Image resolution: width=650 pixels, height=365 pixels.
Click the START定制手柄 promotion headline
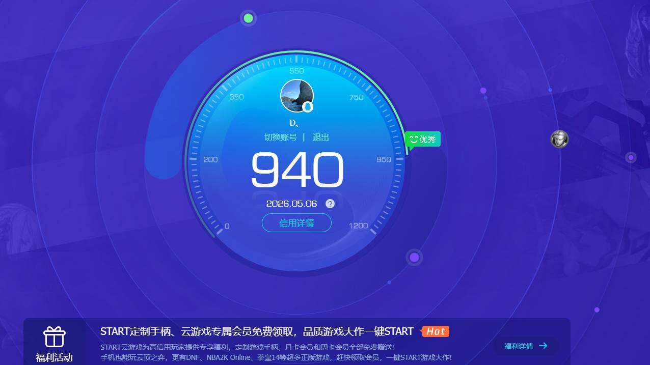point(257,331)
